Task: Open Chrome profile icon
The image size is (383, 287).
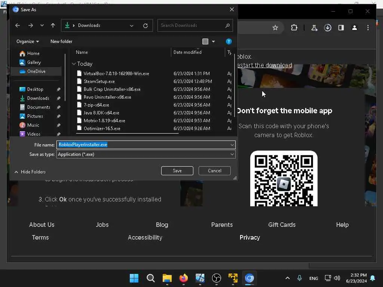Action: point(355,28)
